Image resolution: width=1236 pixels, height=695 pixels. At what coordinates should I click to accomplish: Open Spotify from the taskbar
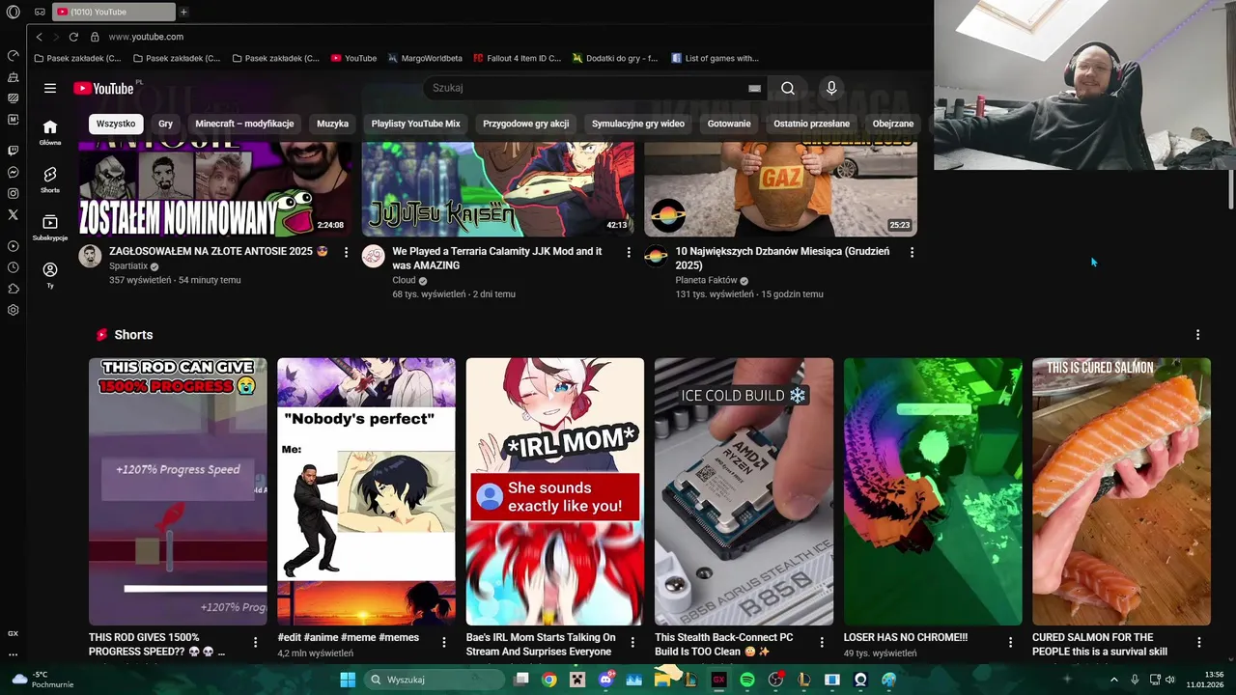(x=747, y=680)
